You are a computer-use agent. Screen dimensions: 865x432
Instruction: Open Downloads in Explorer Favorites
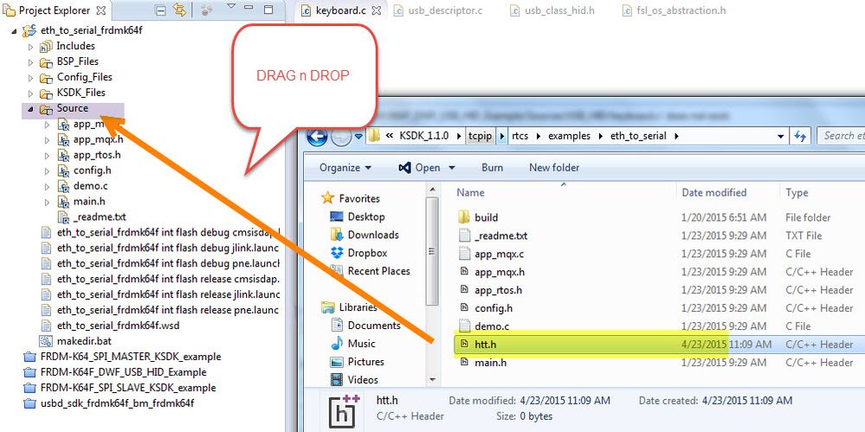[373, 235]
